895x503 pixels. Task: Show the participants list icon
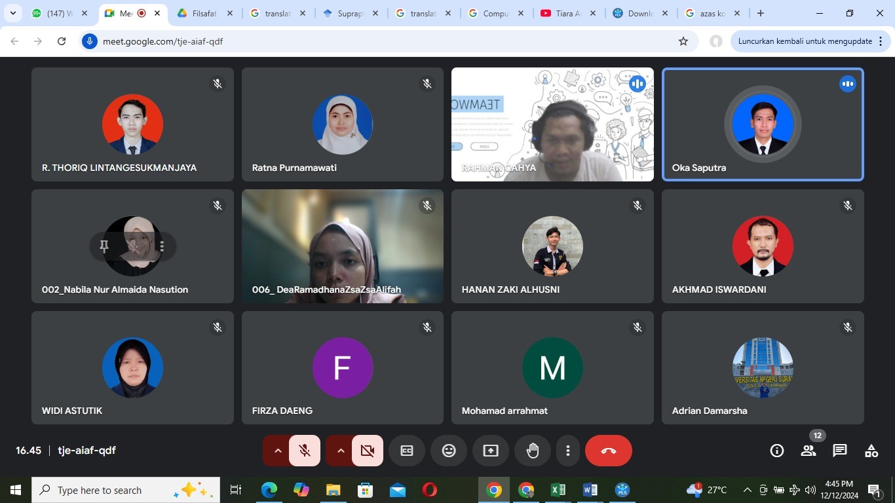pos(809,451)
